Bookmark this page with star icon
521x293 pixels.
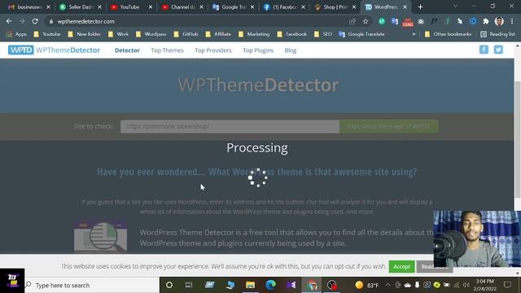pos(366,21)
